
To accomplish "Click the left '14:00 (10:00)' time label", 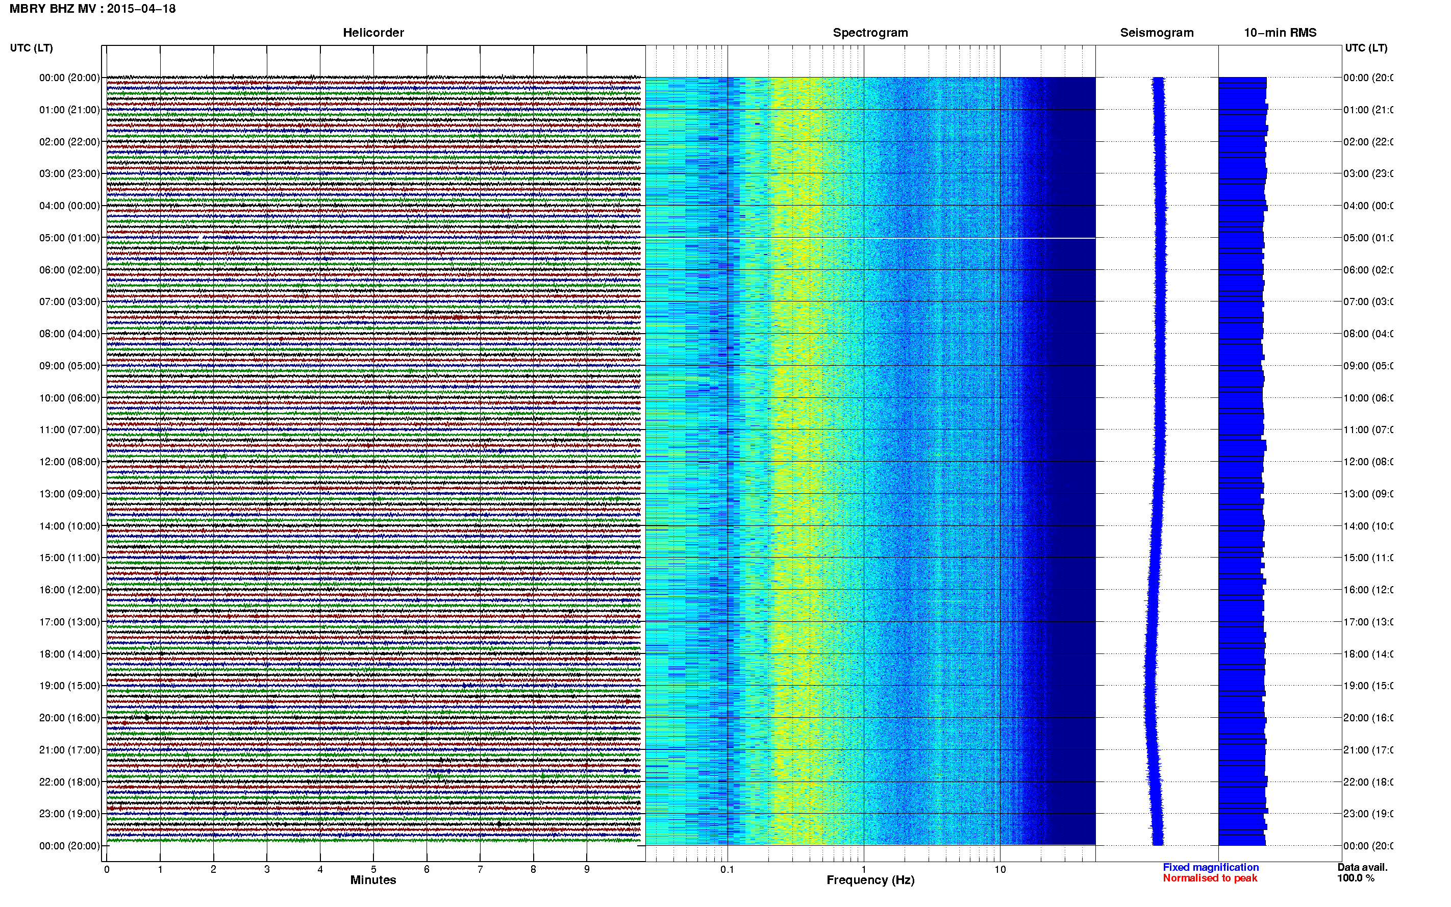I will tap(69, 526).
